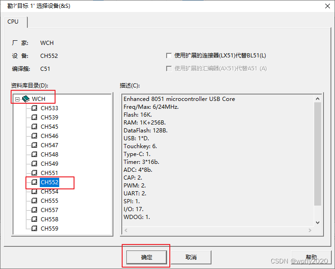Open help with the 帮助 button
Screen dimensions: 335x269
(x=311, y=257)
